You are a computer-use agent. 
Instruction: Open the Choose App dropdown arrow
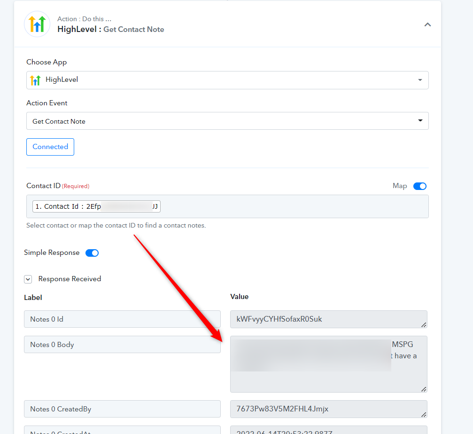pos(420,80)
